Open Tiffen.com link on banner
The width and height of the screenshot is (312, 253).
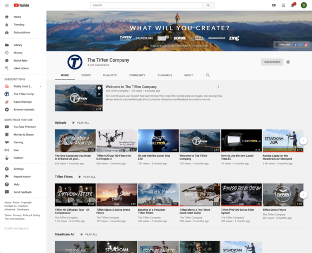283,45
